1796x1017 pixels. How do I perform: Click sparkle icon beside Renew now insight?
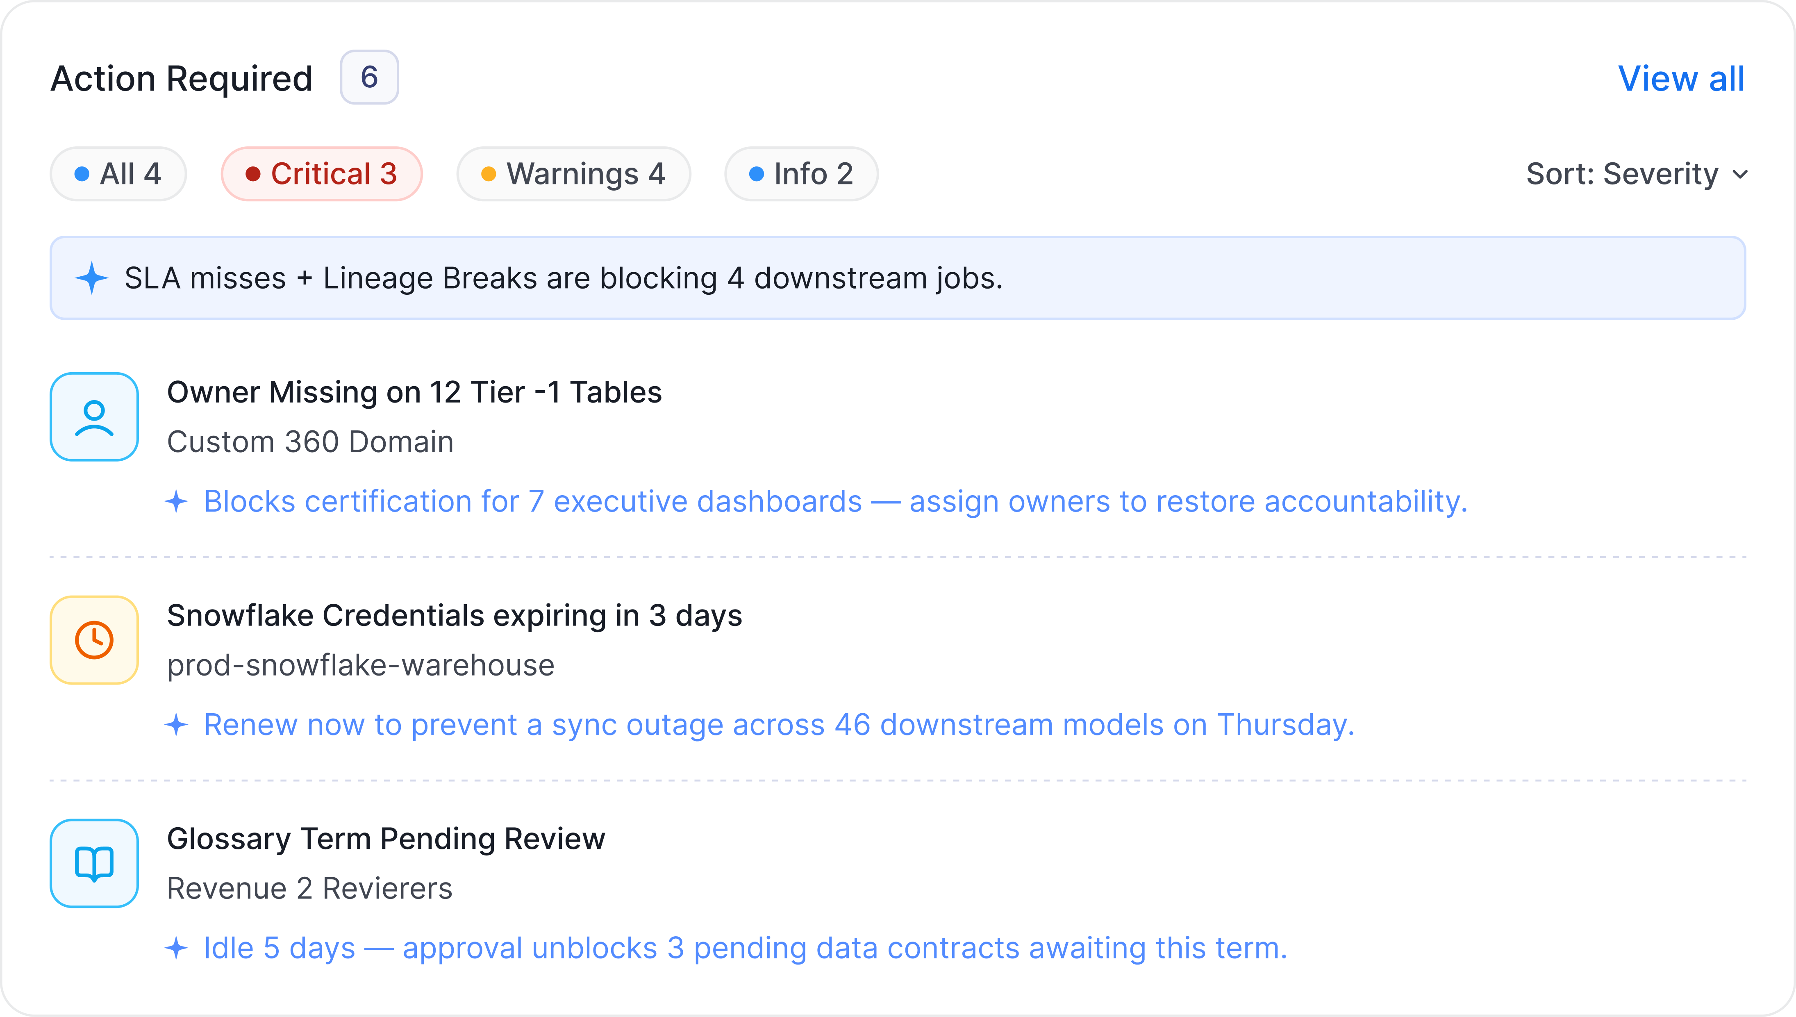tap(176, 724)
